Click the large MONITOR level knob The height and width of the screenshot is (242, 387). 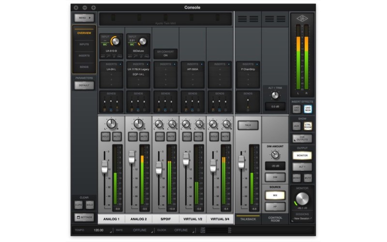coord(302,199)
